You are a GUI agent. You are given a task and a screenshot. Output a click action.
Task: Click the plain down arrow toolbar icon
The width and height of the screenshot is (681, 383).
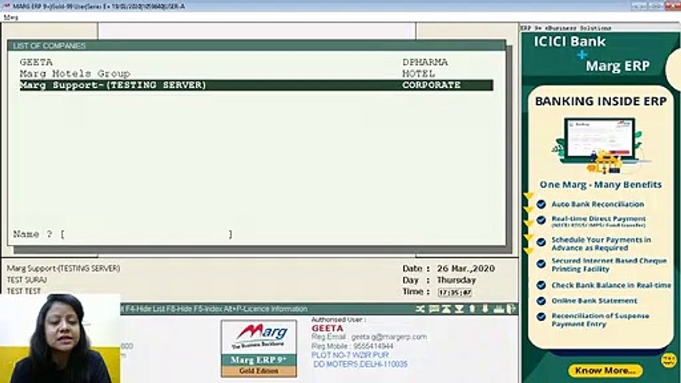point(485,309)
